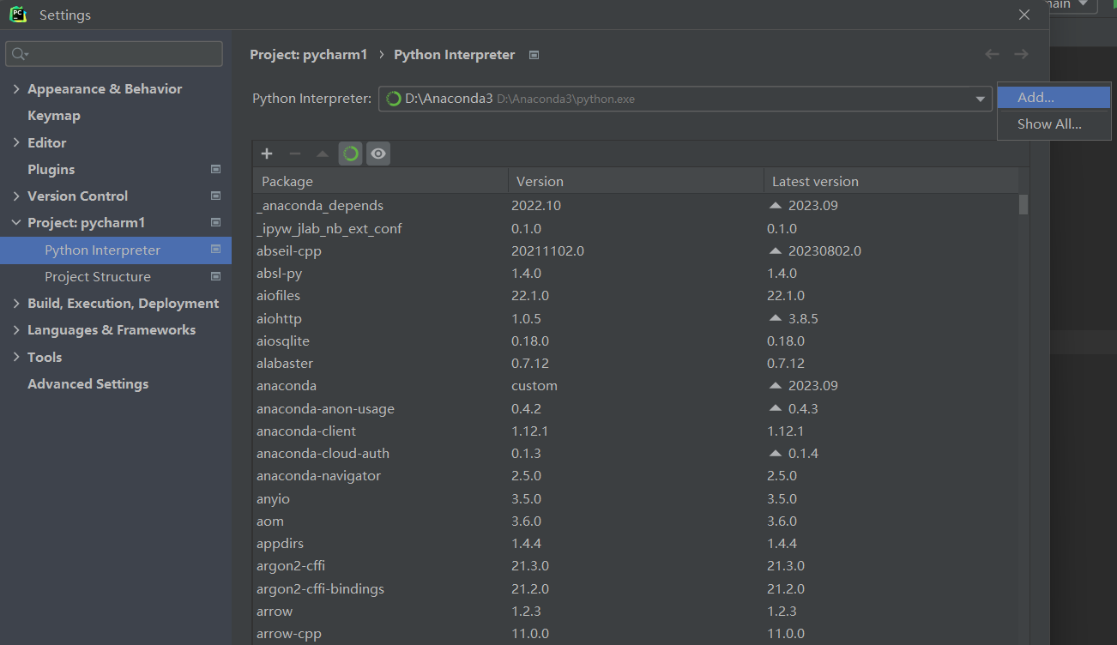Toggle the eye icon to show early releases
The width and height of the screenshot is (1117, 645).
(x=378, y=154)
